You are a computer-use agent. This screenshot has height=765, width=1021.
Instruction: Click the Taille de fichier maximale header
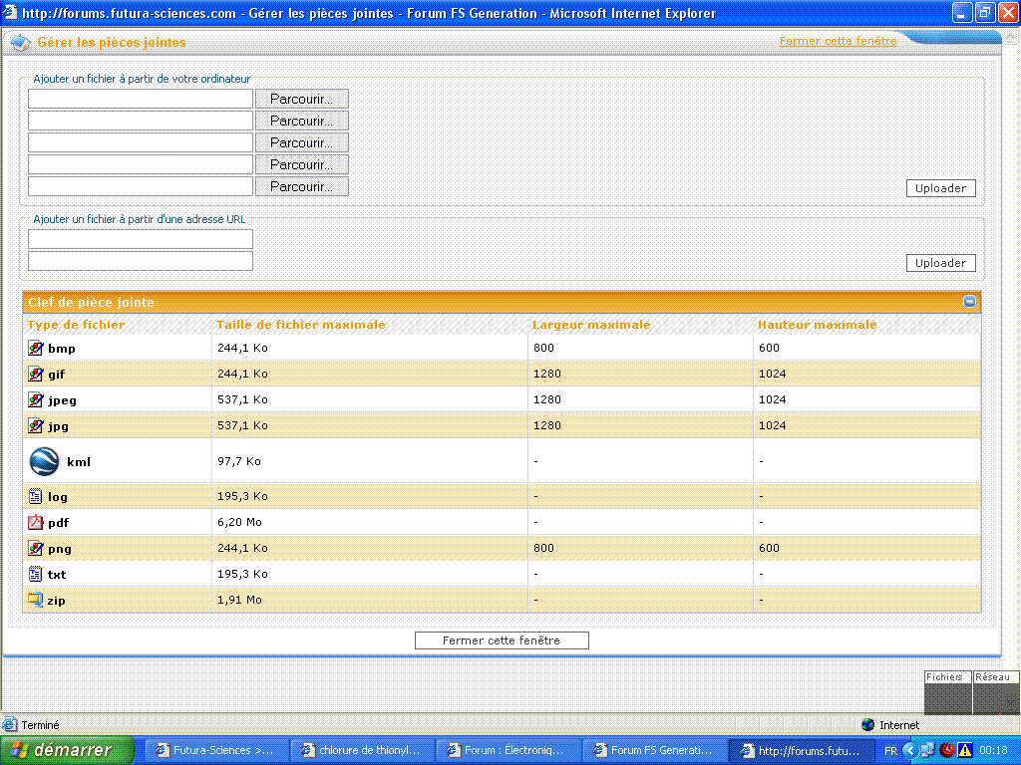(301, 325)
